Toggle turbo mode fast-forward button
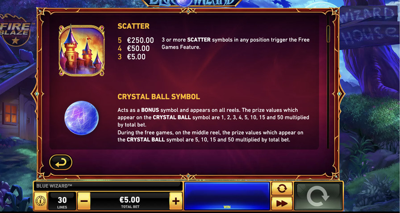The height and width of the screenshot is (213, 400). (282, 203)
